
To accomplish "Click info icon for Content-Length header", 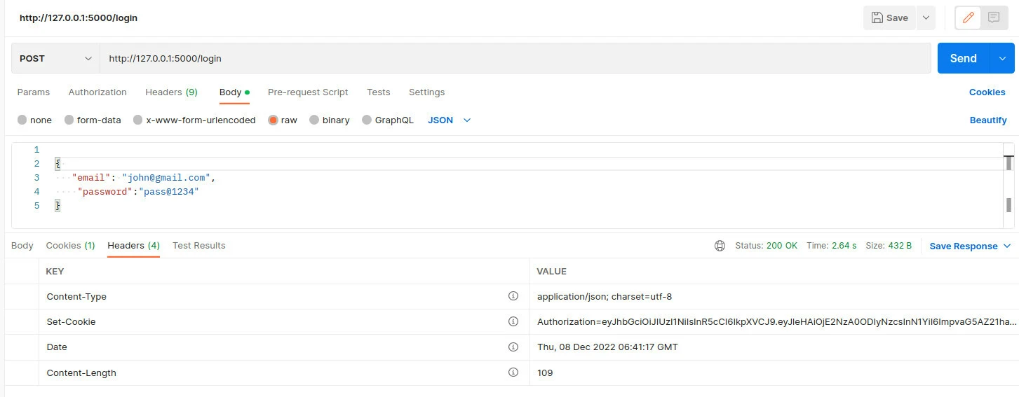I will click(513, 372).
